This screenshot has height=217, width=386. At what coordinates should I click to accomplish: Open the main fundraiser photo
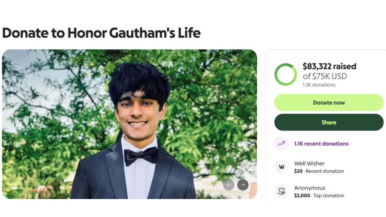(x=129, y=124)
